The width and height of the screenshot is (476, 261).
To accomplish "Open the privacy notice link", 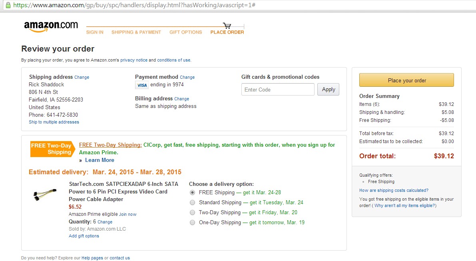I will coord(134,60).
